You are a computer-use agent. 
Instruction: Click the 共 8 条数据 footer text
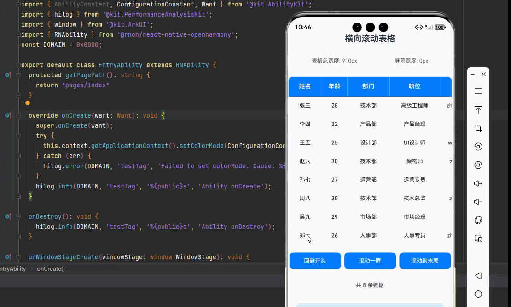pyautogui.click(x=370, y=285)
